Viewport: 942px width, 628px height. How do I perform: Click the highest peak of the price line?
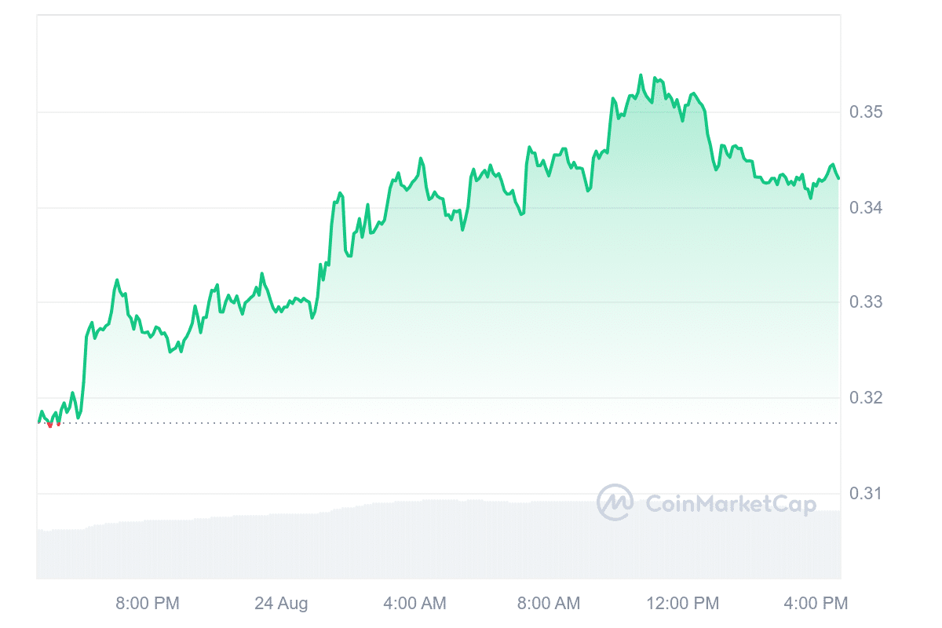tap(641, 75)
